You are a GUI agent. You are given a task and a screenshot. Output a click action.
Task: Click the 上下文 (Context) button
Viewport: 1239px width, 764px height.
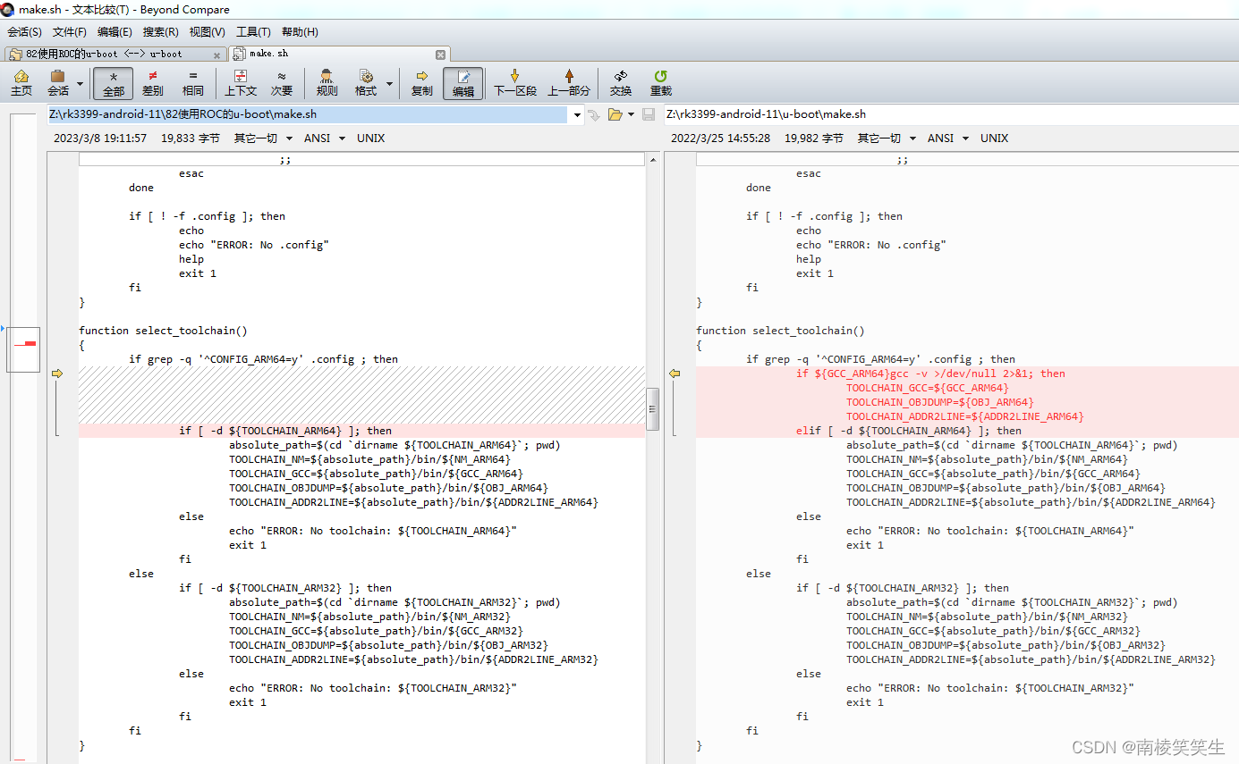(x=240, y=82)
